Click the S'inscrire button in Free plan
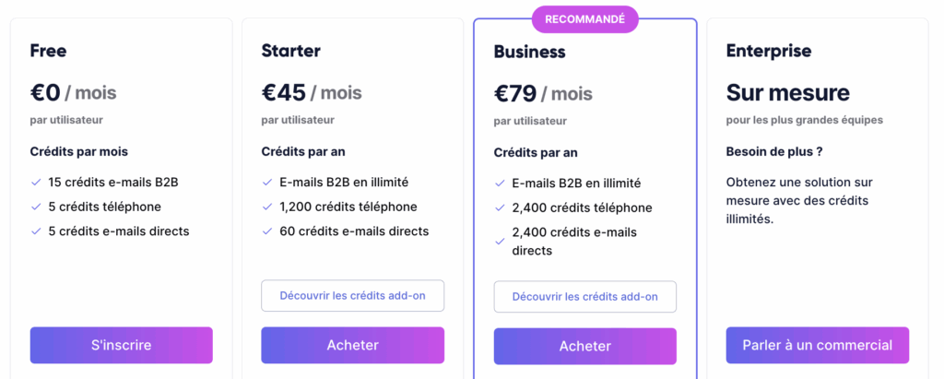The height and width of the screenshot is (379, 944). point(121,345)
